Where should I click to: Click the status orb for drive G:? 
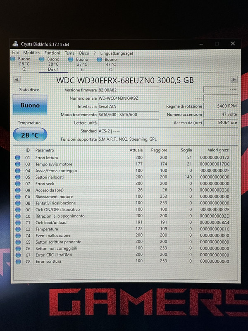(13, 59)
